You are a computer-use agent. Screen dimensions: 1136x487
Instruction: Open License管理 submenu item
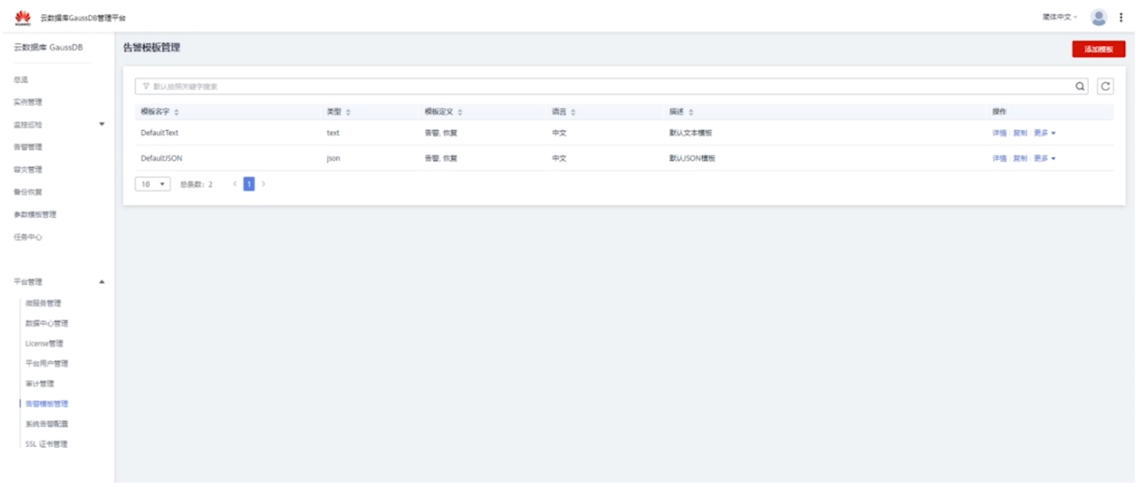(45, 343)
